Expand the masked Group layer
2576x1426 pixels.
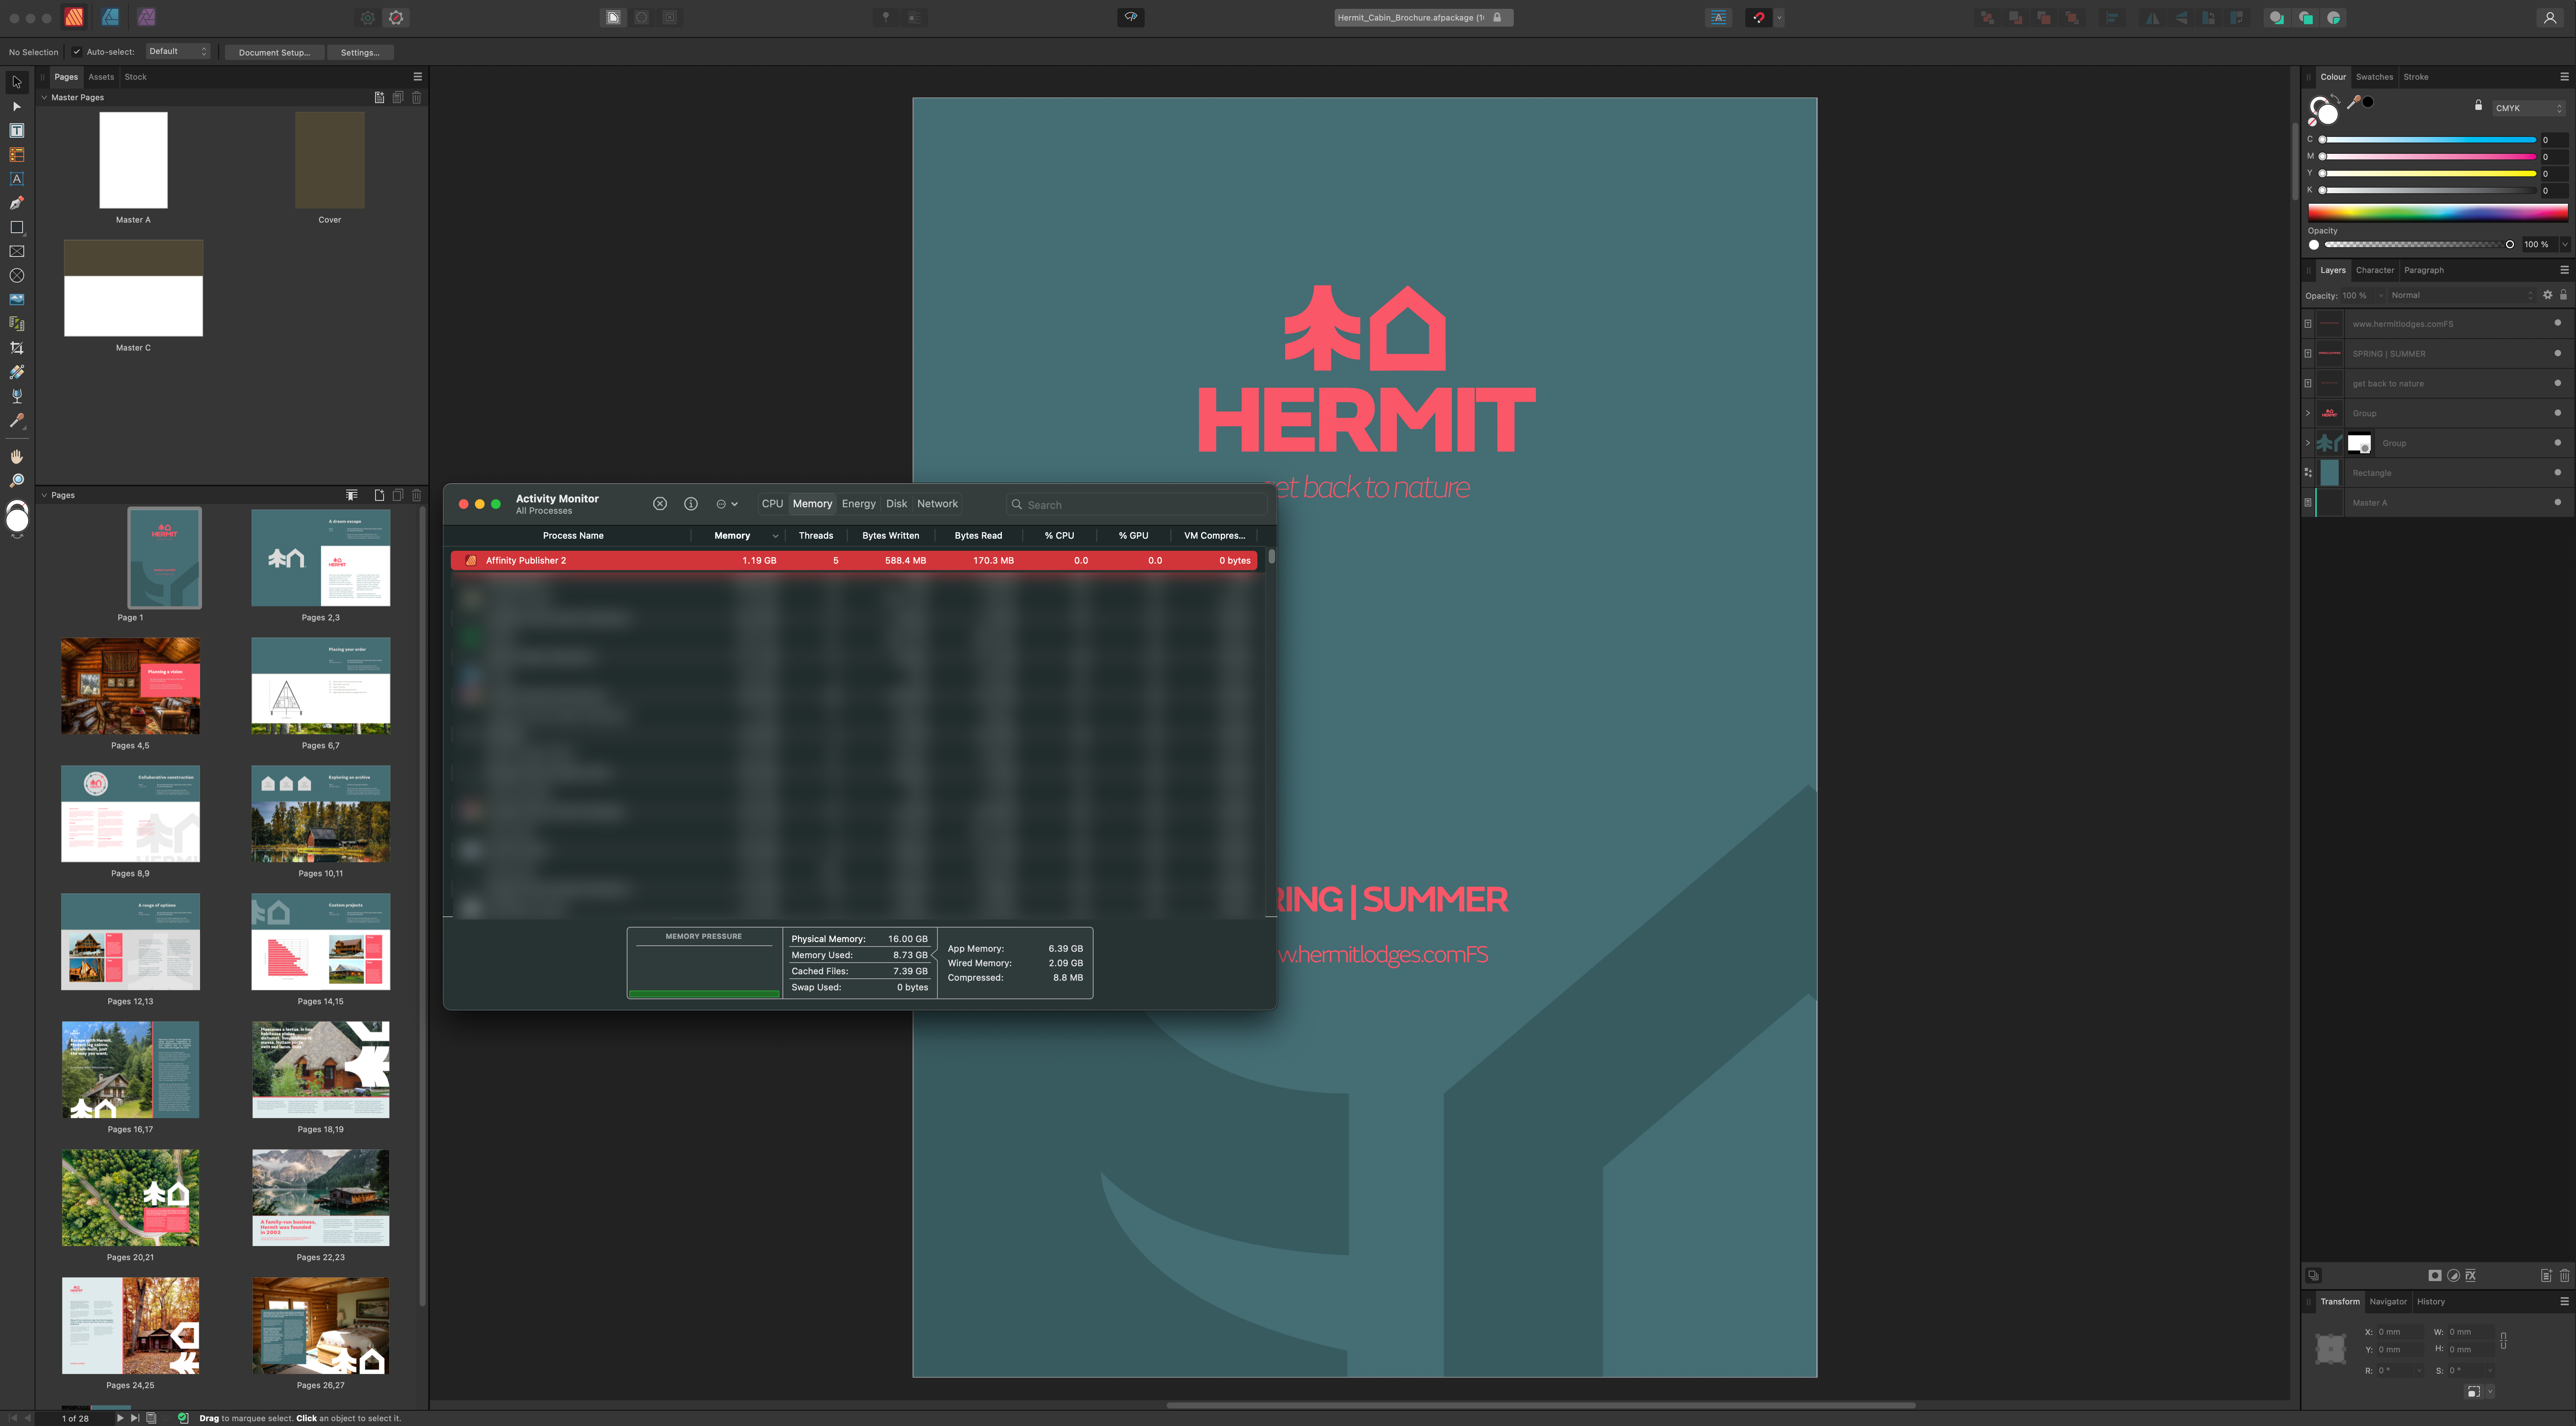point(2308,443)
